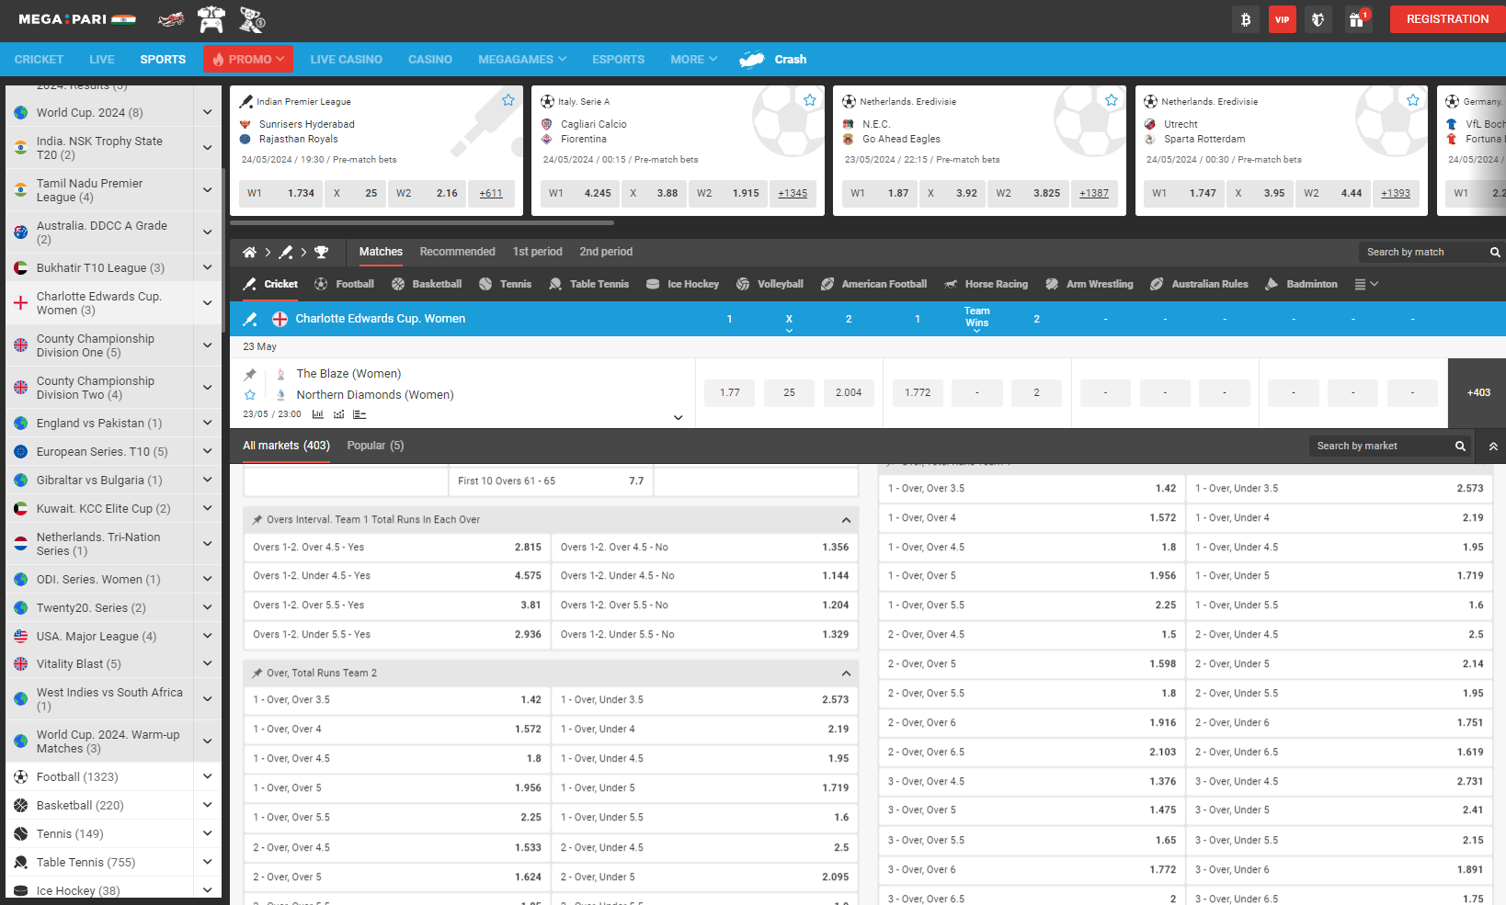Viewport: 1506px width, 905px height.
Task: Collapse Overs Interval Team 1 market section
Action: click(x=846, y=520)
